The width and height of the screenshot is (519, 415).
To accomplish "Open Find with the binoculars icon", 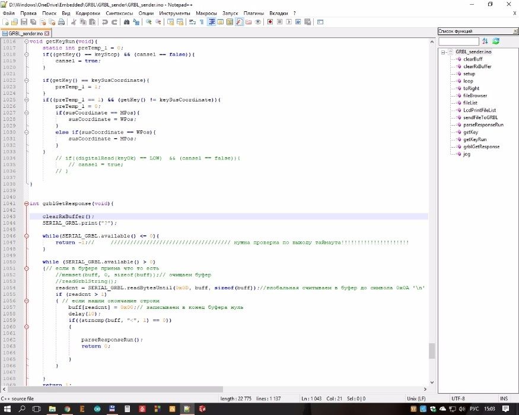I will (x=126, y=22).
